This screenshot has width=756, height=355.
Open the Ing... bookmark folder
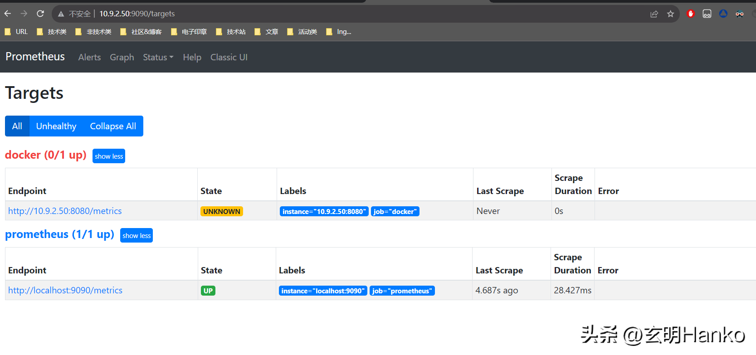point(339,32)
